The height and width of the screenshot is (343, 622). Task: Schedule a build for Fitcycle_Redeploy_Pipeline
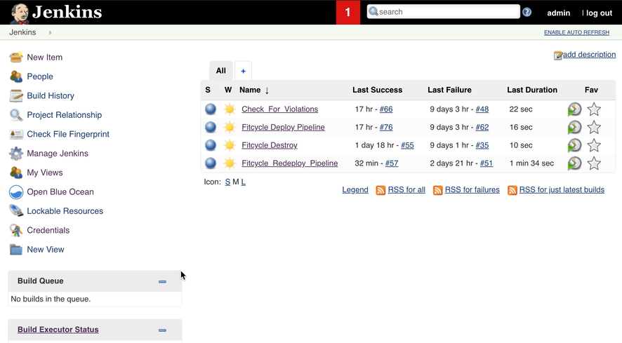pos(574,163)
